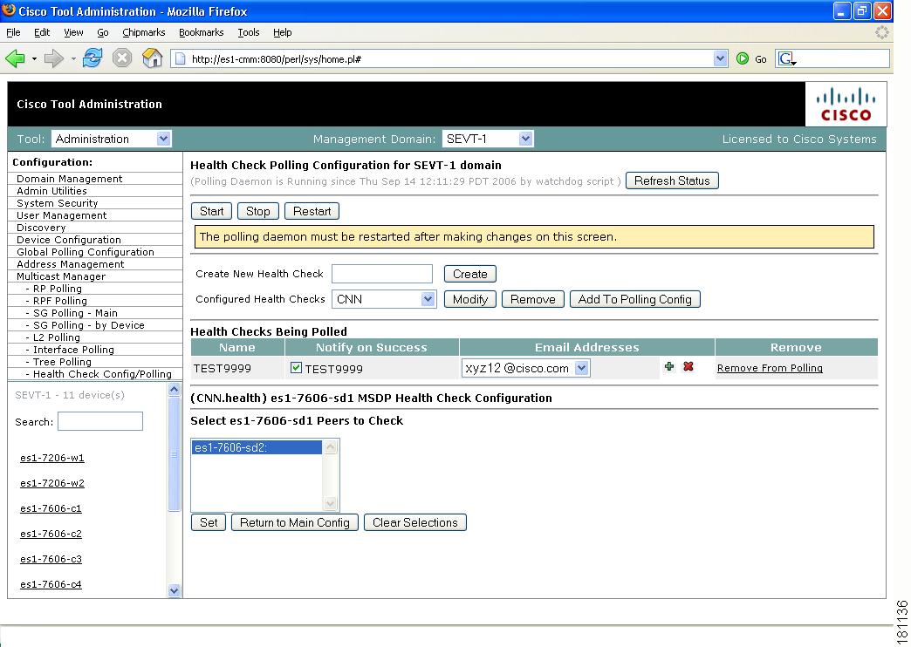Click the Stop polling daemon button
Image resolution: width=911 pixels, height=647 pixels.
(258, 211)
